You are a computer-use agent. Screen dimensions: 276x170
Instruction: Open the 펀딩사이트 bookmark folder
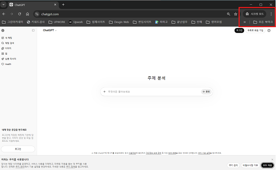point(142,22)
